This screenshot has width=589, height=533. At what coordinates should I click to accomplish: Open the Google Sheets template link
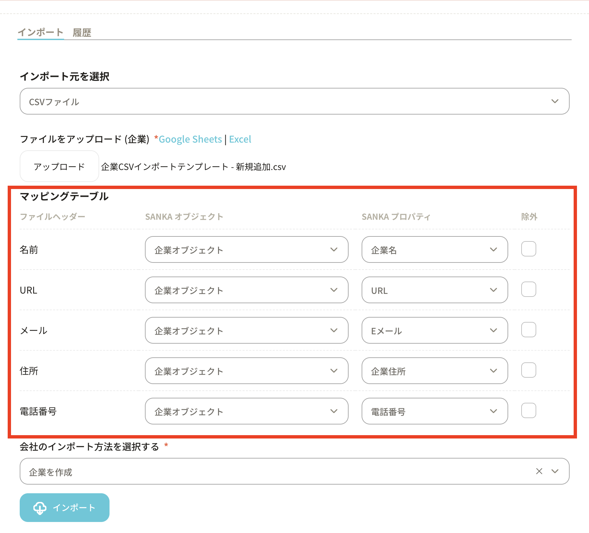click(190, 139)
